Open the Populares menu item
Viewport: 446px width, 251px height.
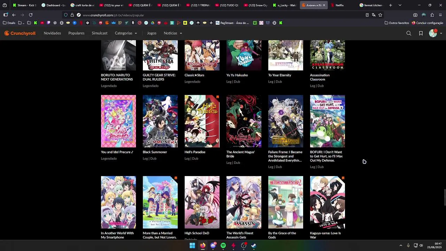point(76,33)
